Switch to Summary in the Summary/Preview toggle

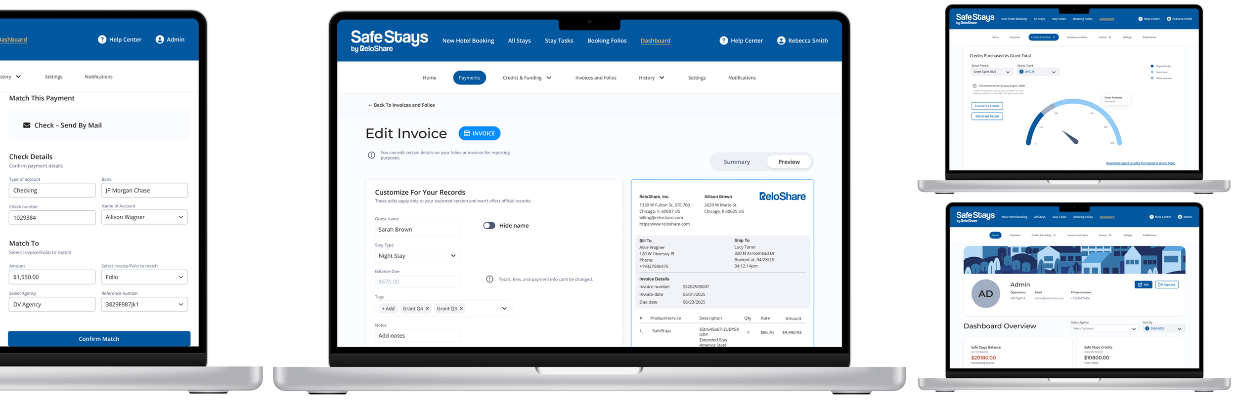coord(737,162)
